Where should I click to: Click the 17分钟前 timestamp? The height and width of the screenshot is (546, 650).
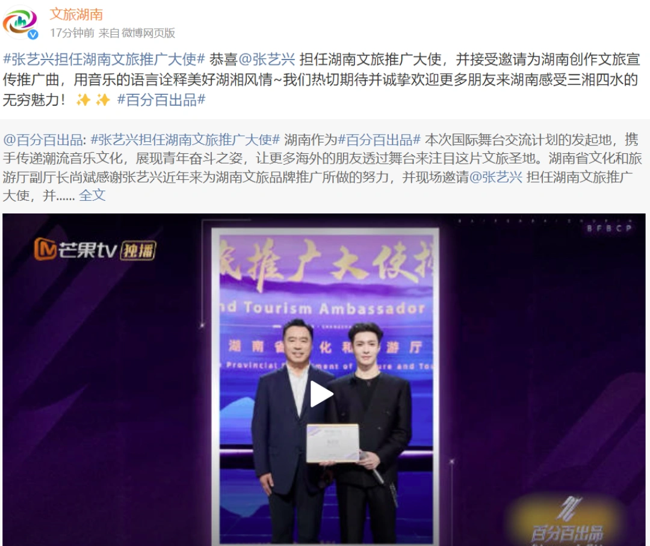pos(72,32)
